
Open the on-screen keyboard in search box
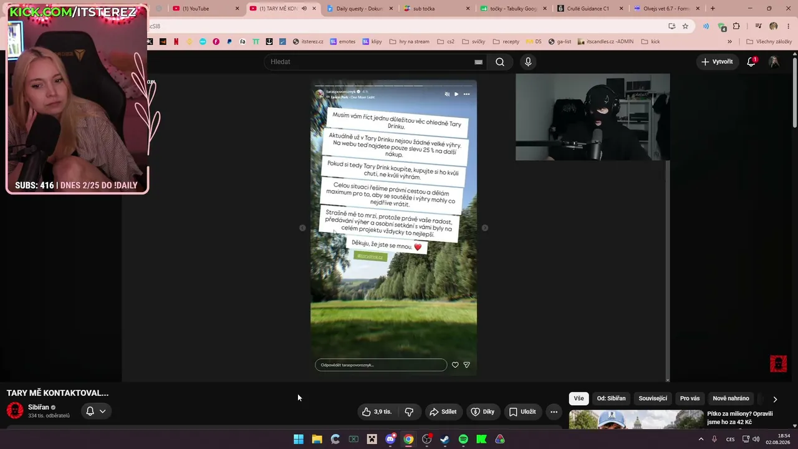point(478,62)
